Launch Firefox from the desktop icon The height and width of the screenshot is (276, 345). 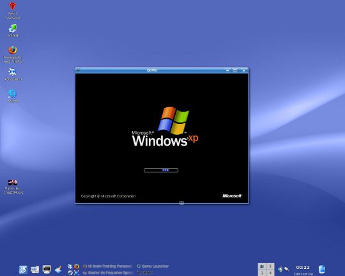point(13,50)
